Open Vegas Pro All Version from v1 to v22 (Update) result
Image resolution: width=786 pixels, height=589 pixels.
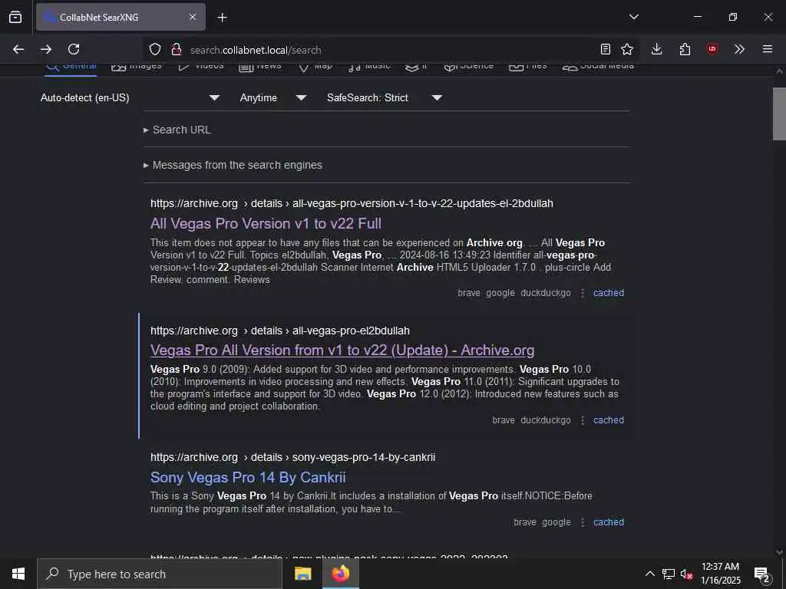pos(342,350)
